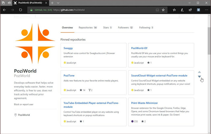Viewport: 211px width, 134px height.
Task: Maximize the browser window
Action: pyautogui.click(x=198, y=3)
